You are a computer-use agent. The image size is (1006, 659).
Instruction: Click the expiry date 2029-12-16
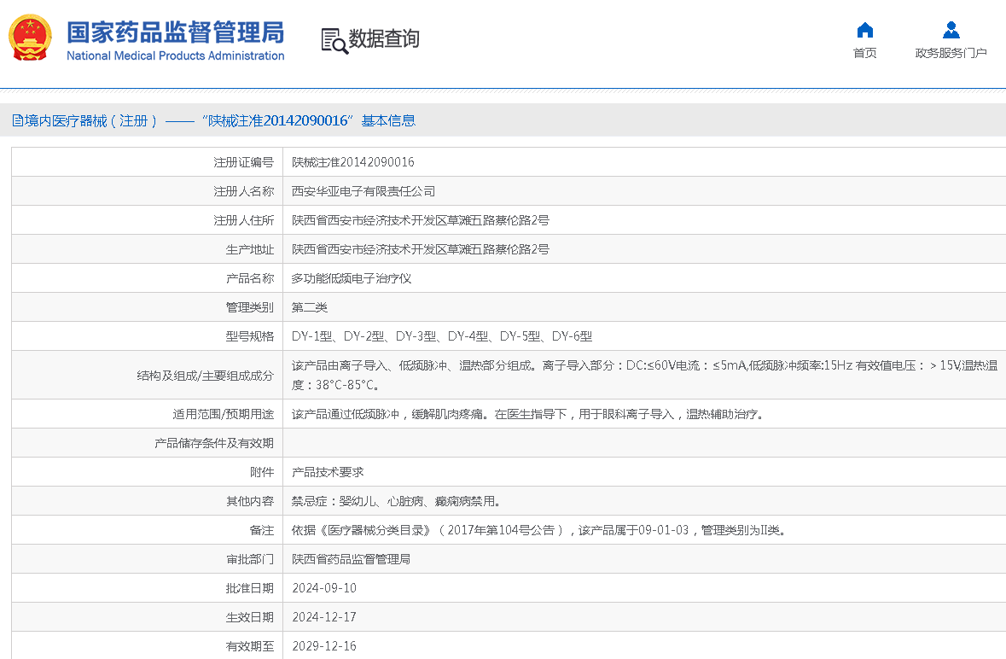pos(324,646)
